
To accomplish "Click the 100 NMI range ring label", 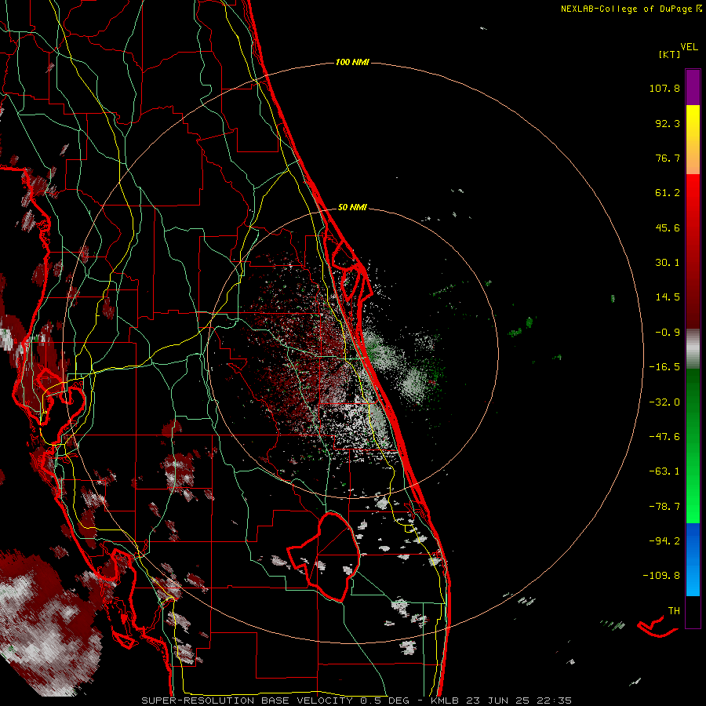I will click(x=352, y=62).
